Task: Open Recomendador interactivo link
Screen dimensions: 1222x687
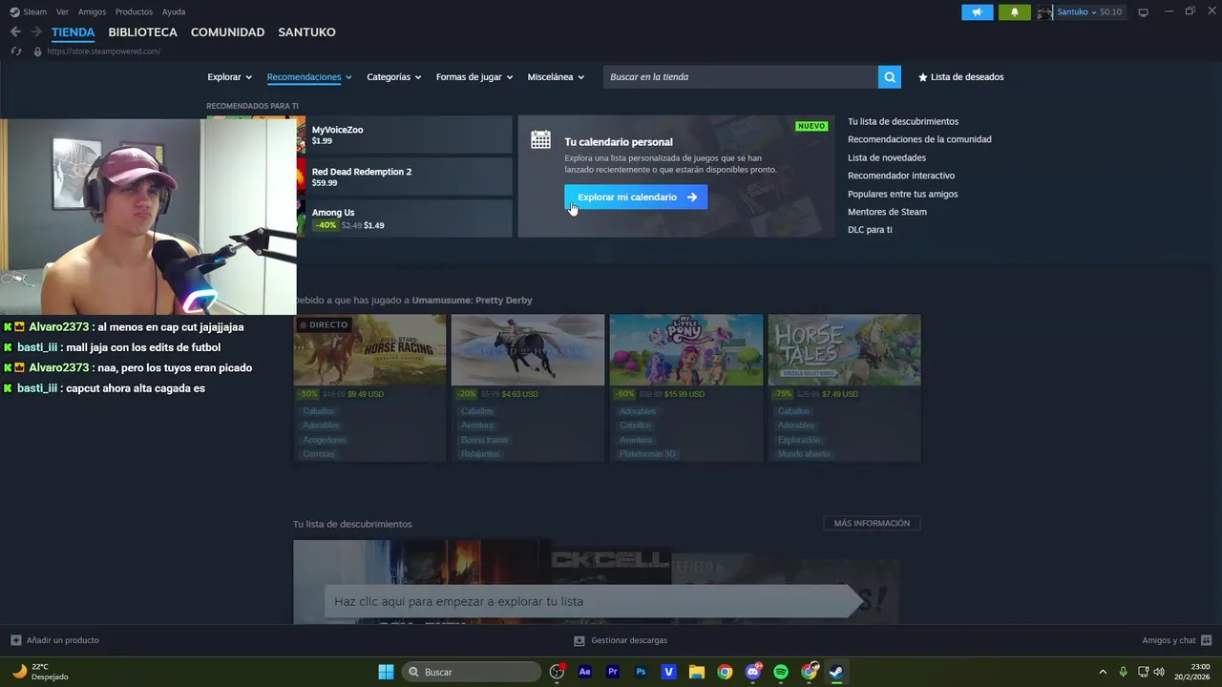Action: [x=901, y=176]
